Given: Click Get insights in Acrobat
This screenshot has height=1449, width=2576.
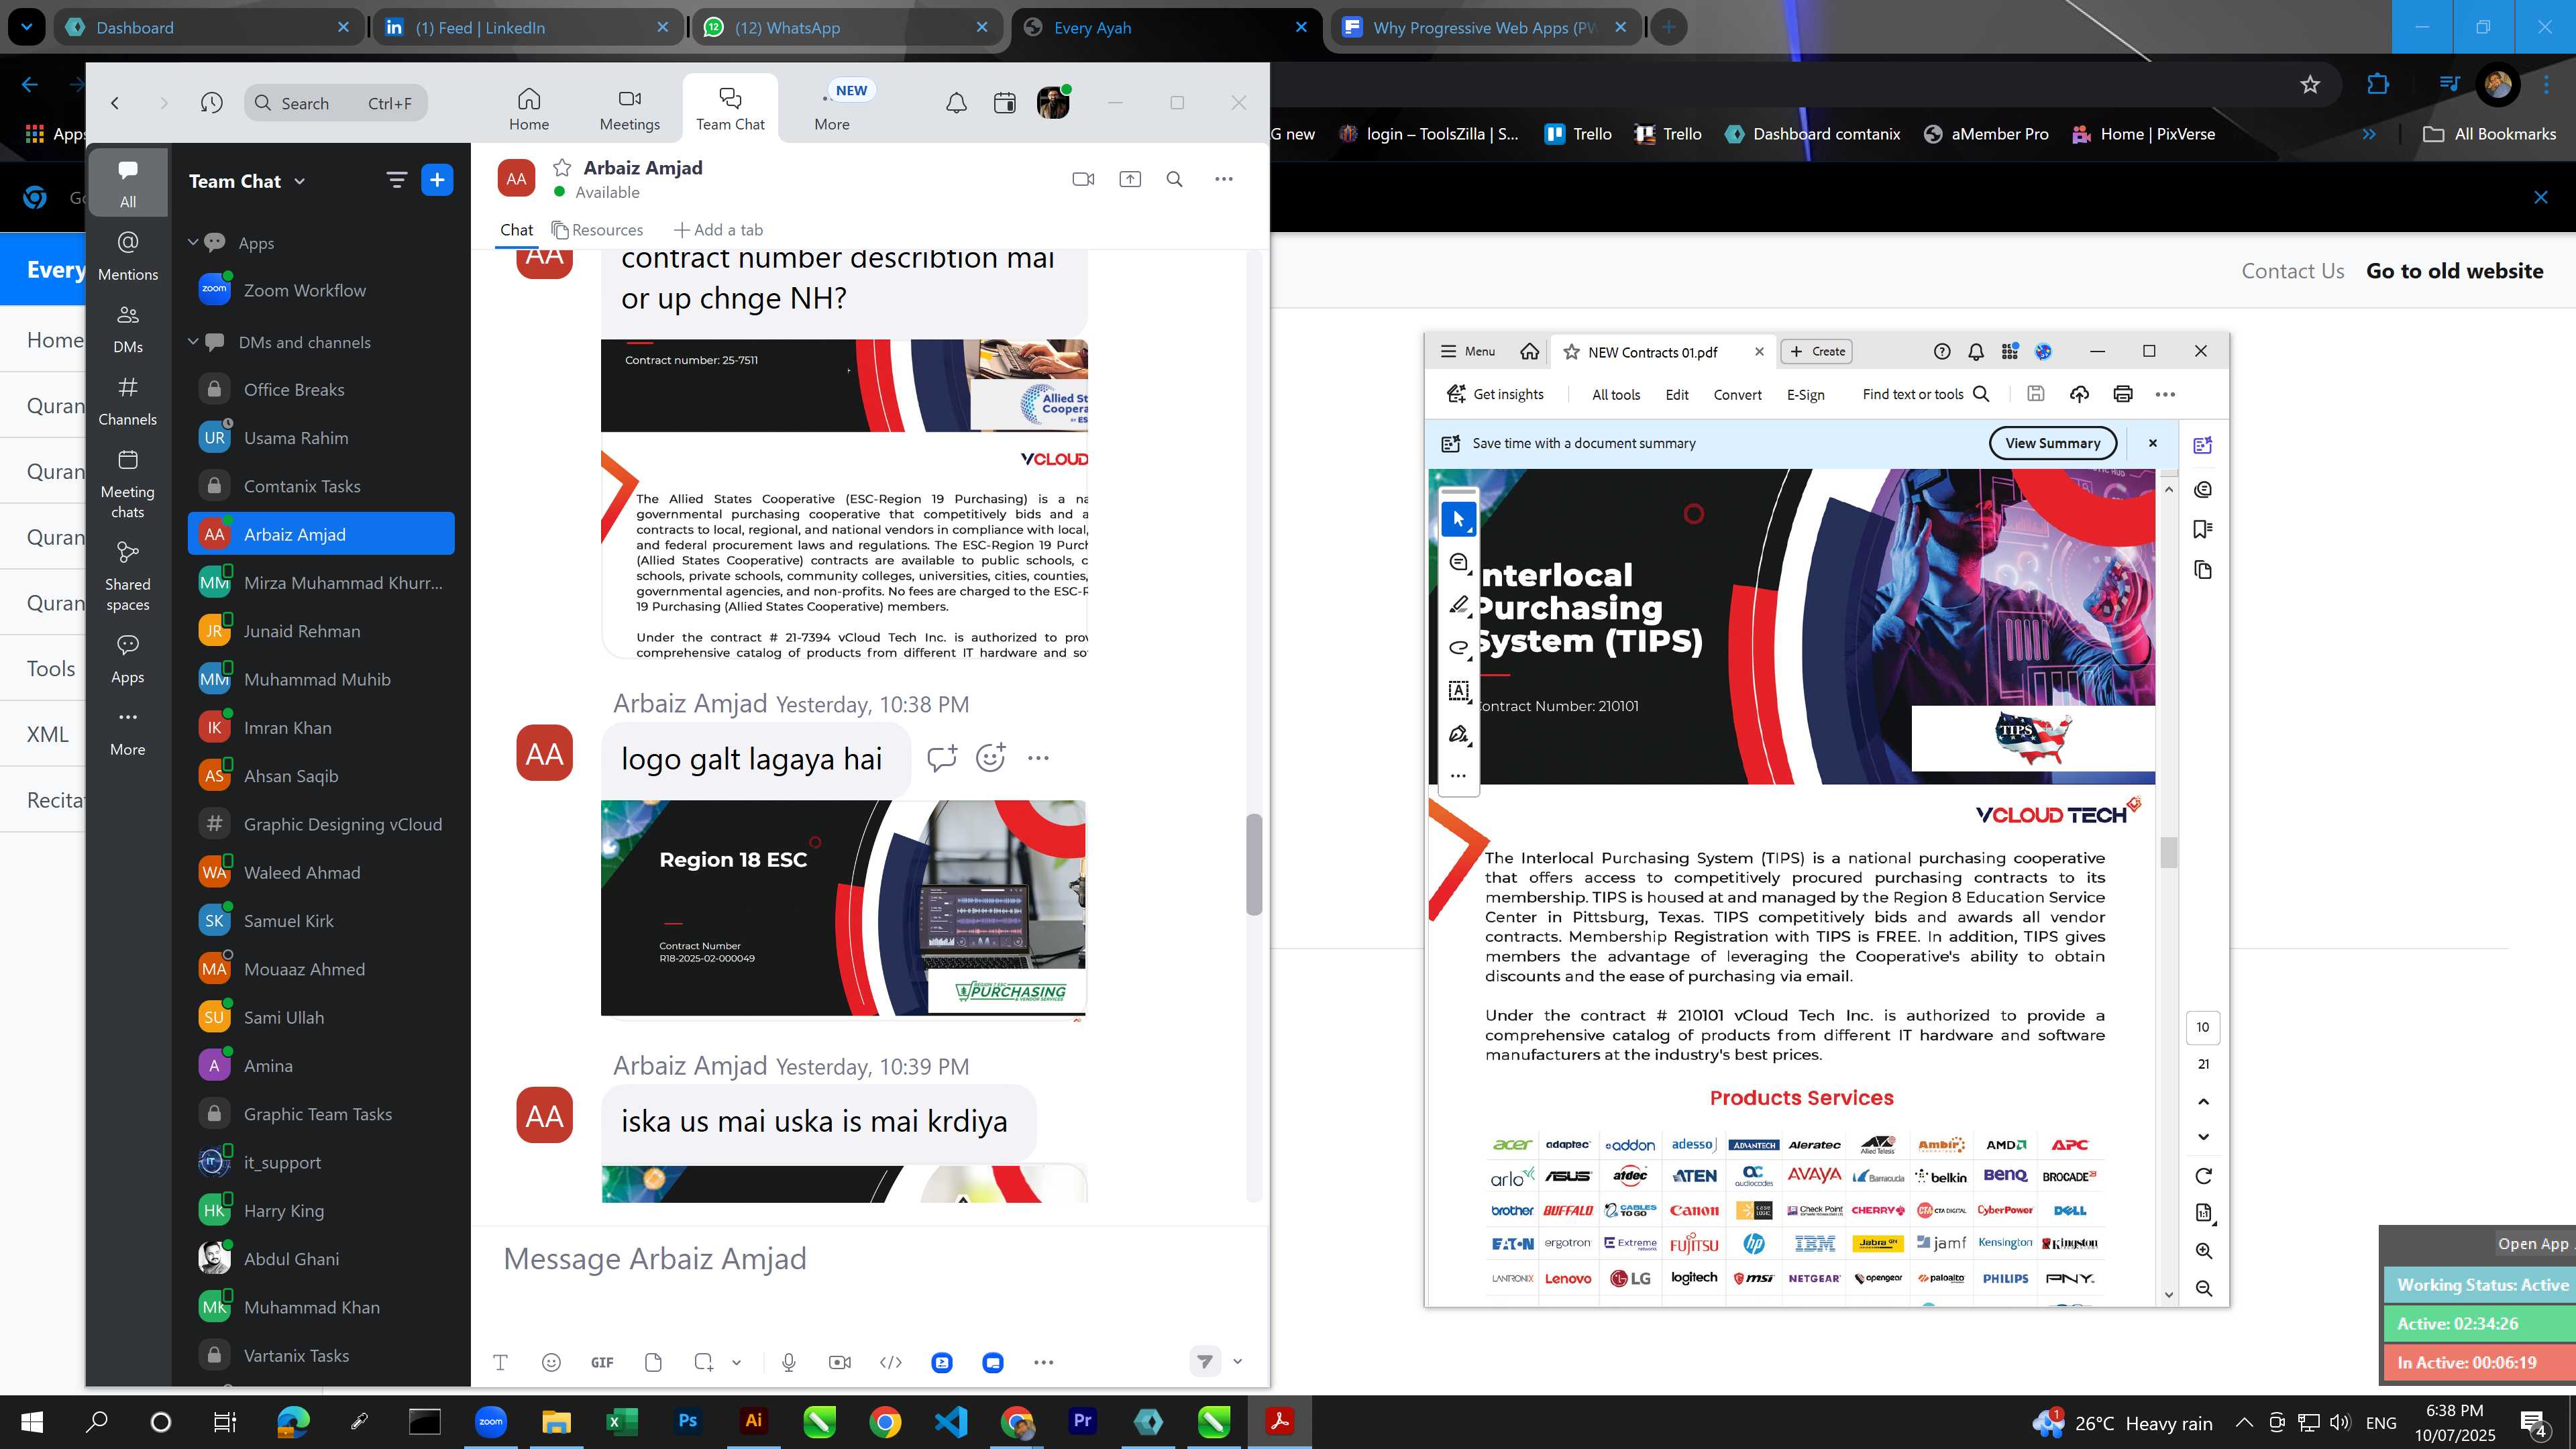Looking at the screenshot, I should click(x=1496, y=394).
